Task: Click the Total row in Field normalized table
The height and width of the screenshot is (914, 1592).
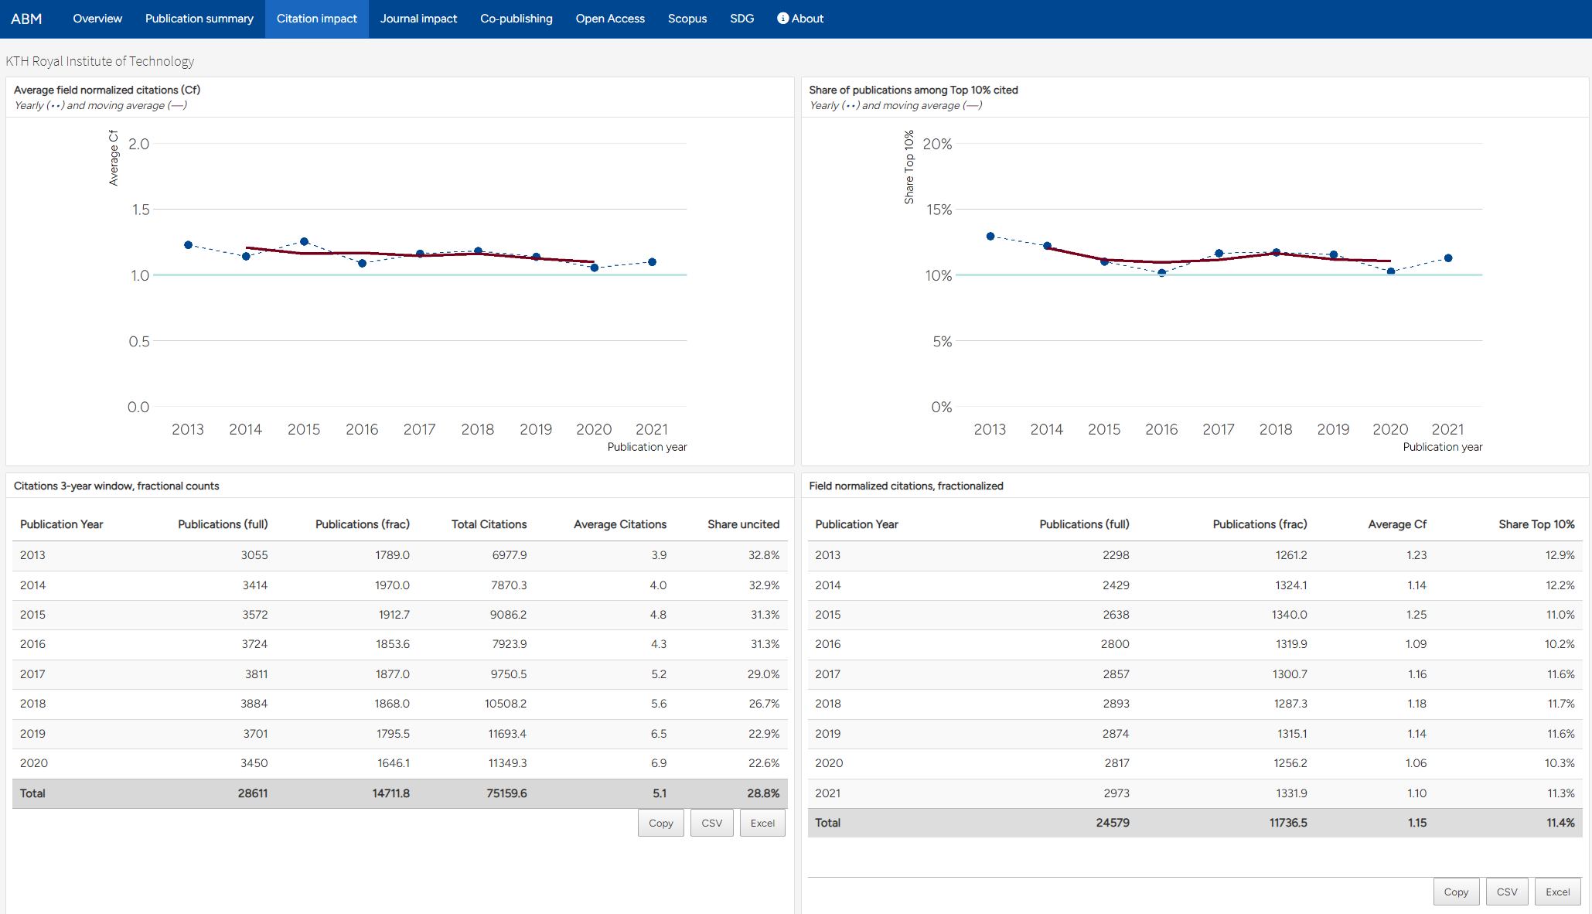Action: pyautogui.click(x=1195, y=823)
